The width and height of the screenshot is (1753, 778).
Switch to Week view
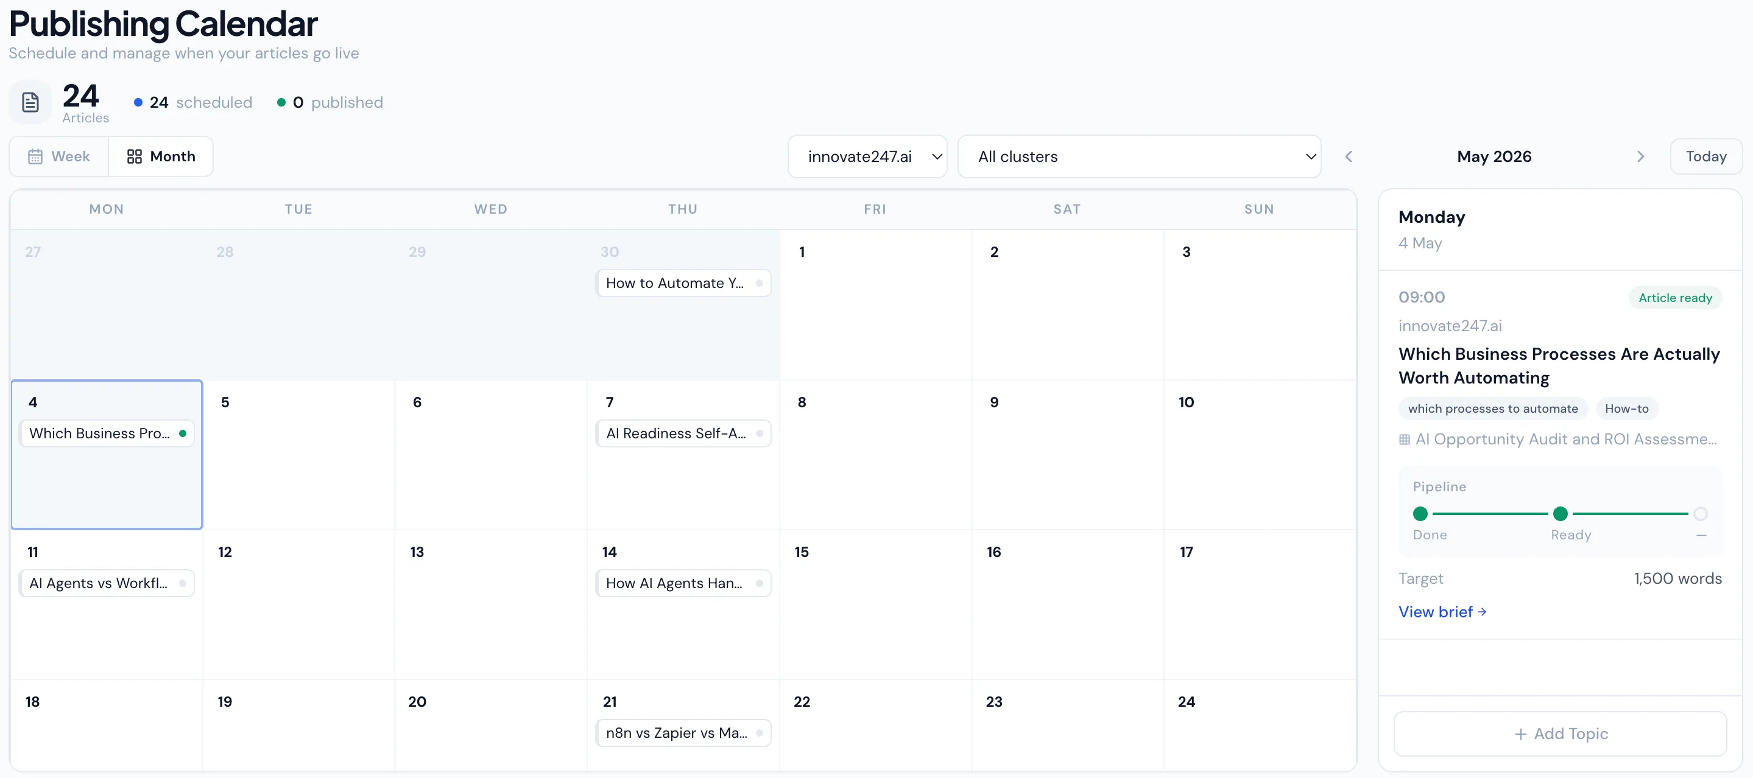coord(60,156)
